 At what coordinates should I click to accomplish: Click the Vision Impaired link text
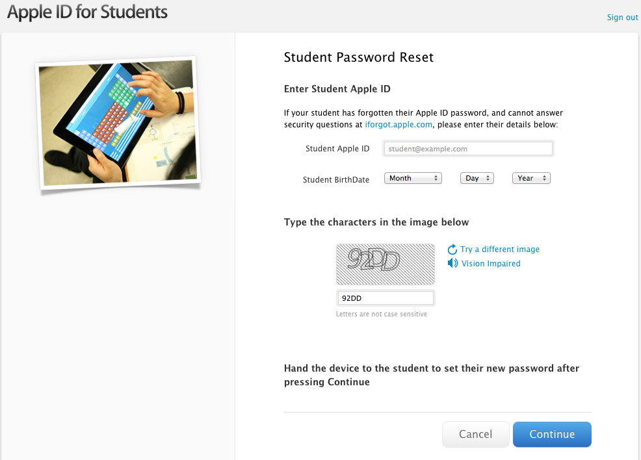pyautogui.click(x=491, y=263)
